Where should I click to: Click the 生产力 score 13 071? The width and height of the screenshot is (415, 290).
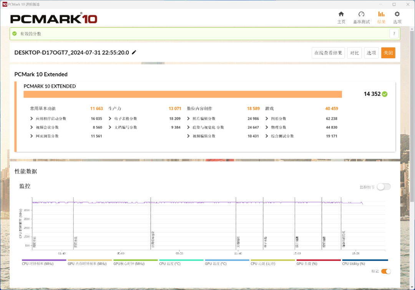click(x=175, y=109)
